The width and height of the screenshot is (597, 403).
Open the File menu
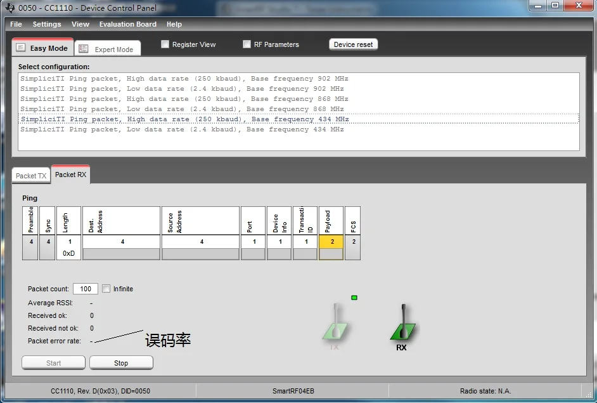(16, 24)
